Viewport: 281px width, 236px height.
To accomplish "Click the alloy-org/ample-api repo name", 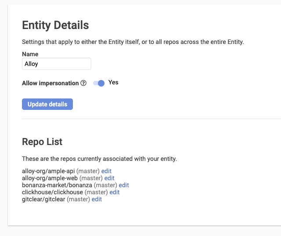I will [x=48, y=171].
